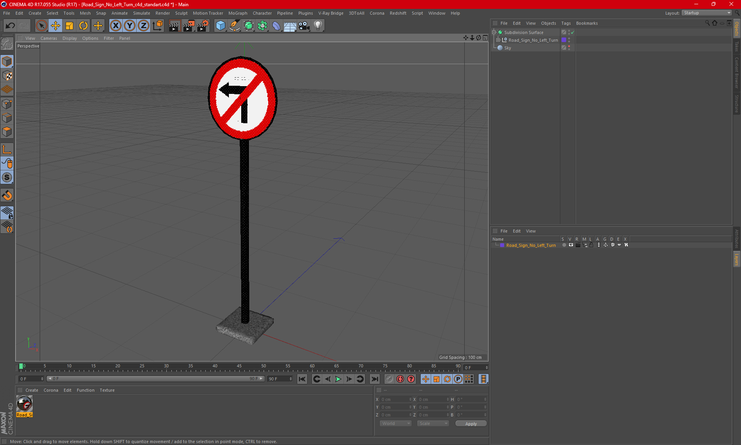Switch to Polygons mode
This screenshot has width=741, height=445.
click(7, 132)
